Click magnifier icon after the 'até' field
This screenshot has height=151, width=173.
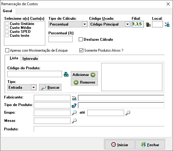(128, 113)
